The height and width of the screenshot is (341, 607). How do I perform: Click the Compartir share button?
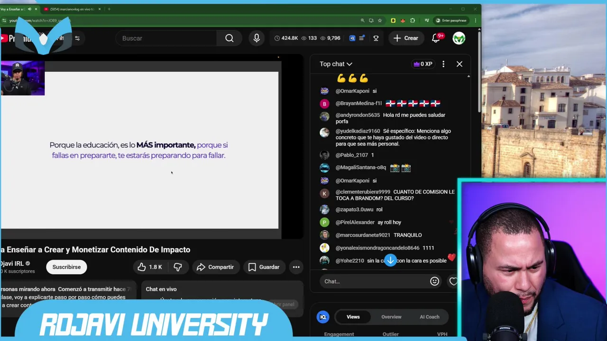[x=215, y=267]
